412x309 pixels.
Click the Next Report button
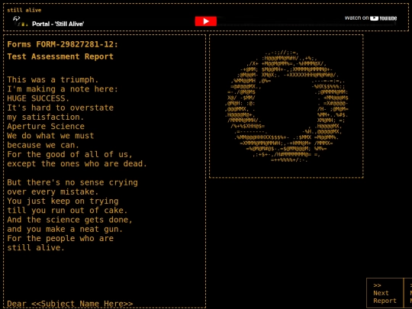[385, 293]
